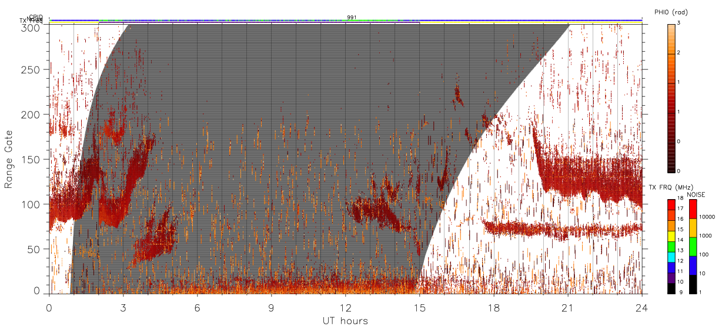Select the yellow 1000 level NOISE swatch

[692, 228]
